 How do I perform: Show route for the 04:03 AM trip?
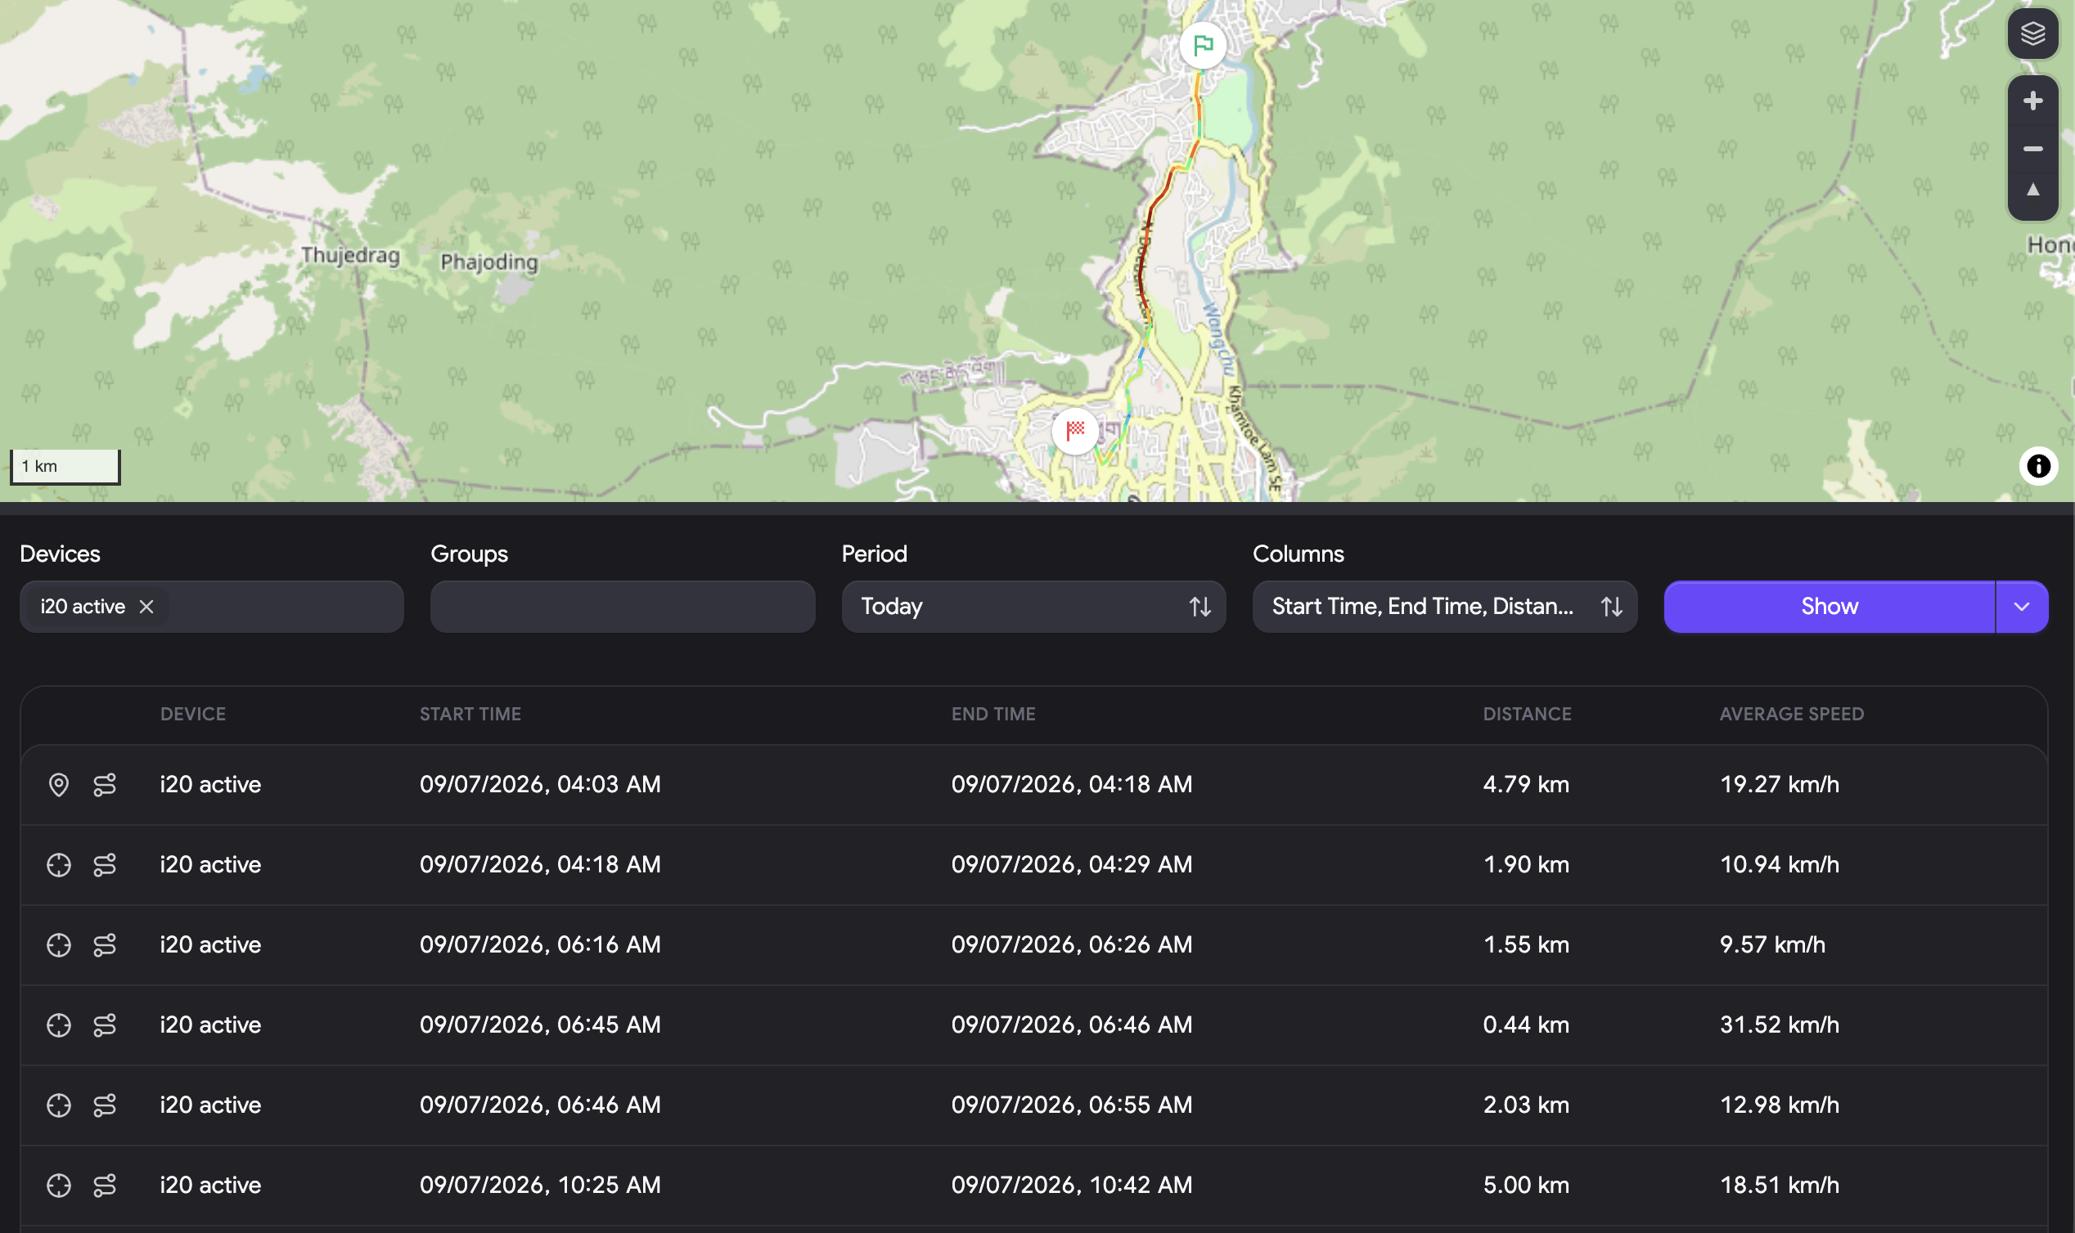click(105, 784)
